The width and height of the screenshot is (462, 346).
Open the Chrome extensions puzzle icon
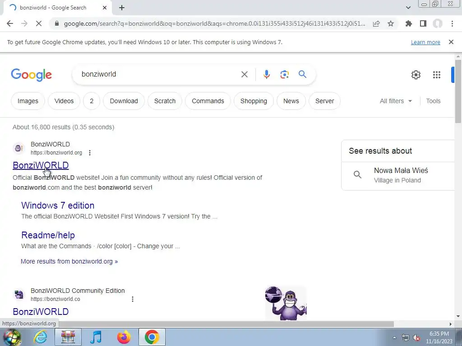coord(409,23)
